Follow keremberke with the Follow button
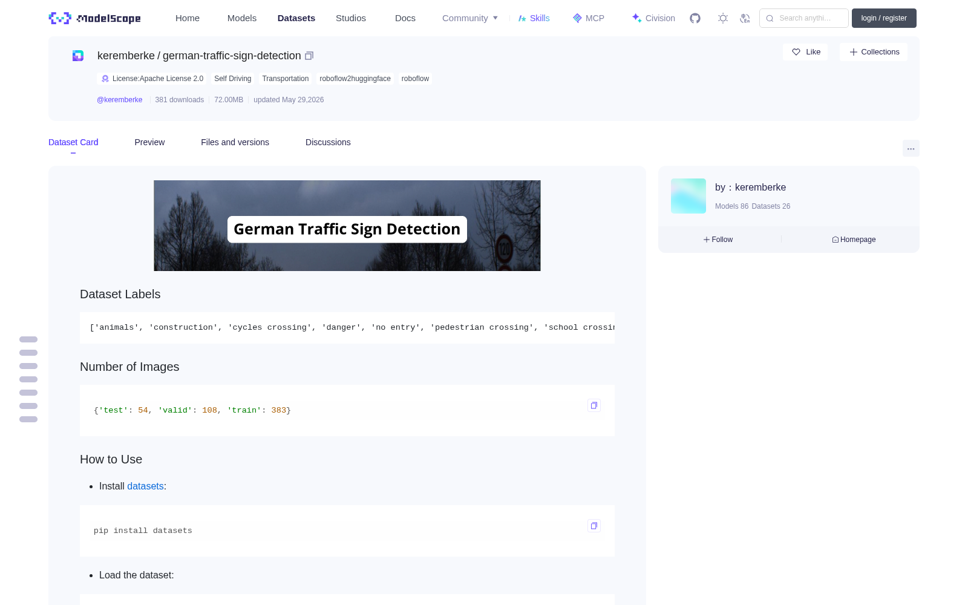Screen dimensions: 968x605 pyautogui.click(x=718, y=240)
